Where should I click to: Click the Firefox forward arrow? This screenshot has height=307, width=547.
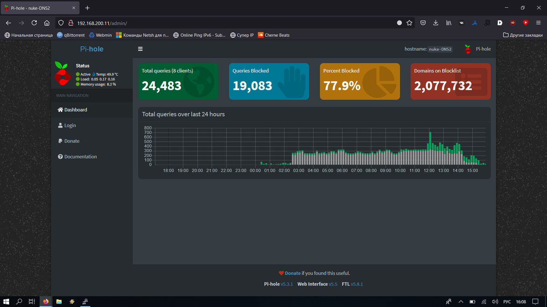pos(21,23)
